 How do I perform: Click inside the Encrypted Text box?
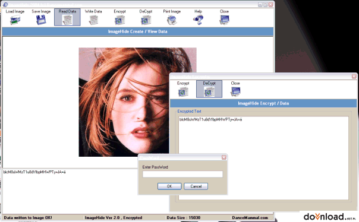(263, 158)
